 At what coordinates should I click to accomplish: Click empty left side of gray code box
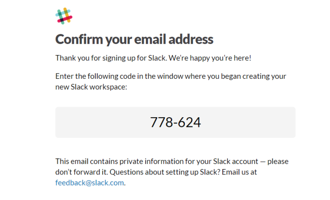click(101, 122)
